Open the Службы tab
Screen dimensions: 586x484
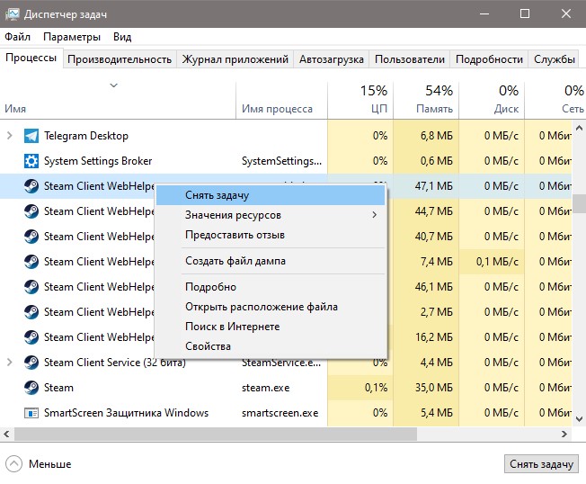tap(555, 59)
